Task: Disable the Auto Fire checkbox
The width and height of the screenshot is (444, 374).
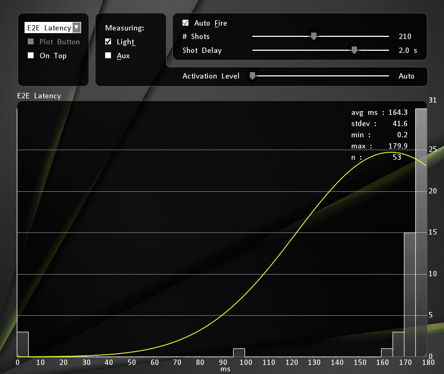Action: 186,23
